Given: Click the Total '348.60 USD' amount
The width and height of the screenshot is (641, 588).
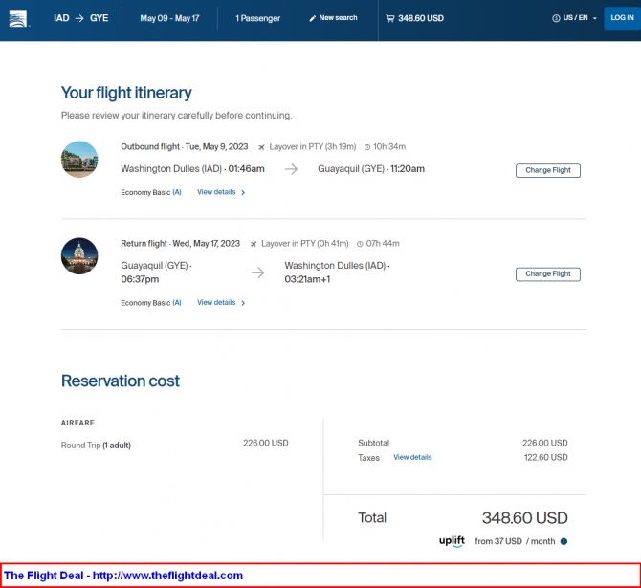Looking at the screenshot, I should [x=525, y=518].
